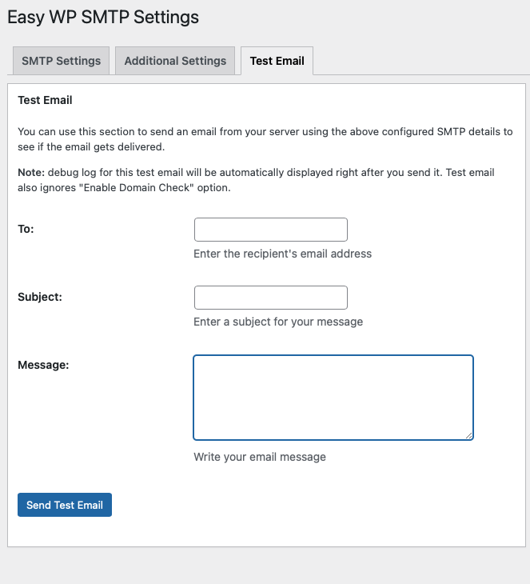Click the "Message:" field label

[43, 365]
